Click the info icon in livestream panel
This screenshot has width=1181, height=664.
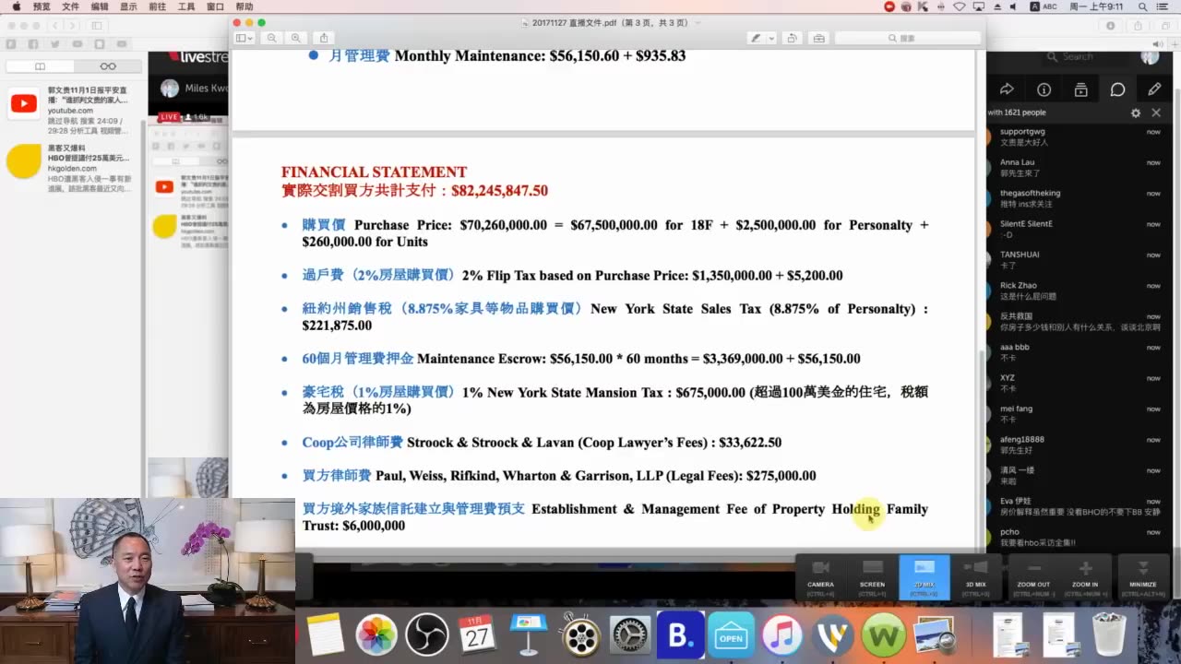coord(1044,89)
